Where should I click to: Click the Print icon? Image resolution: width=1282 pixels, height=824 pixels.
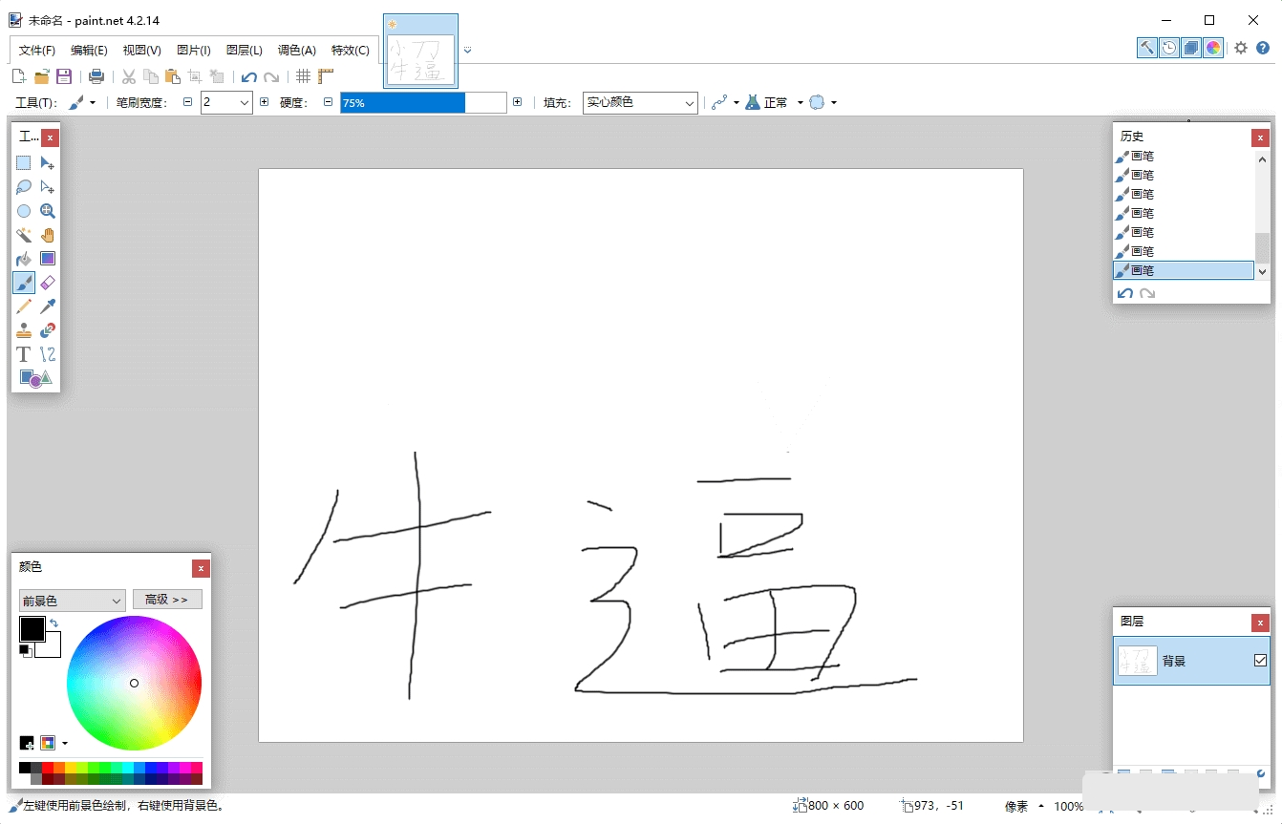(x=96, y=76)
